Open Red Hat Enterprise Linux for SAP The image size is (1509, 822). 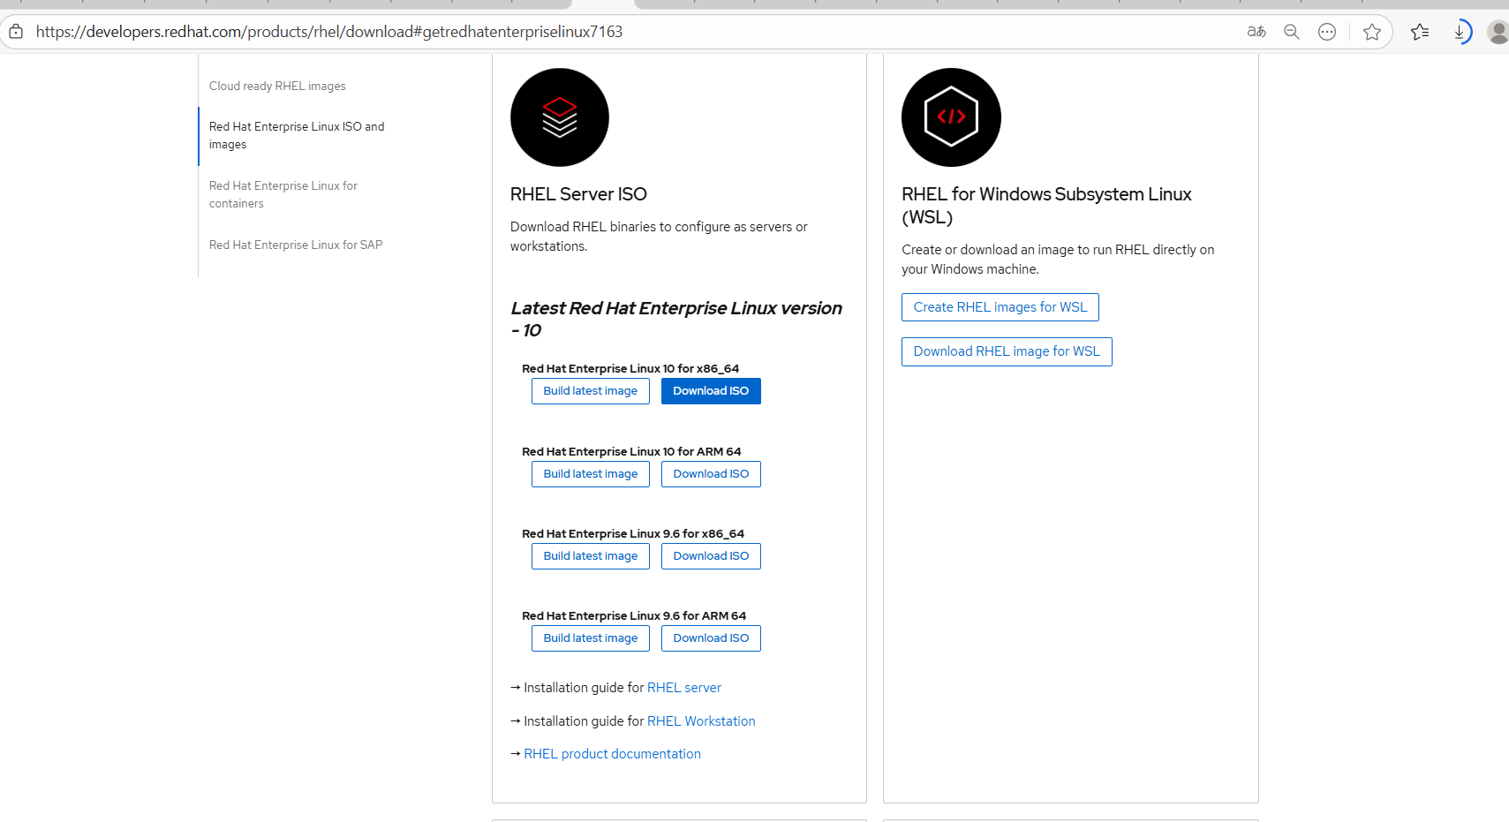pyautogui.click(x=296, y=245)
